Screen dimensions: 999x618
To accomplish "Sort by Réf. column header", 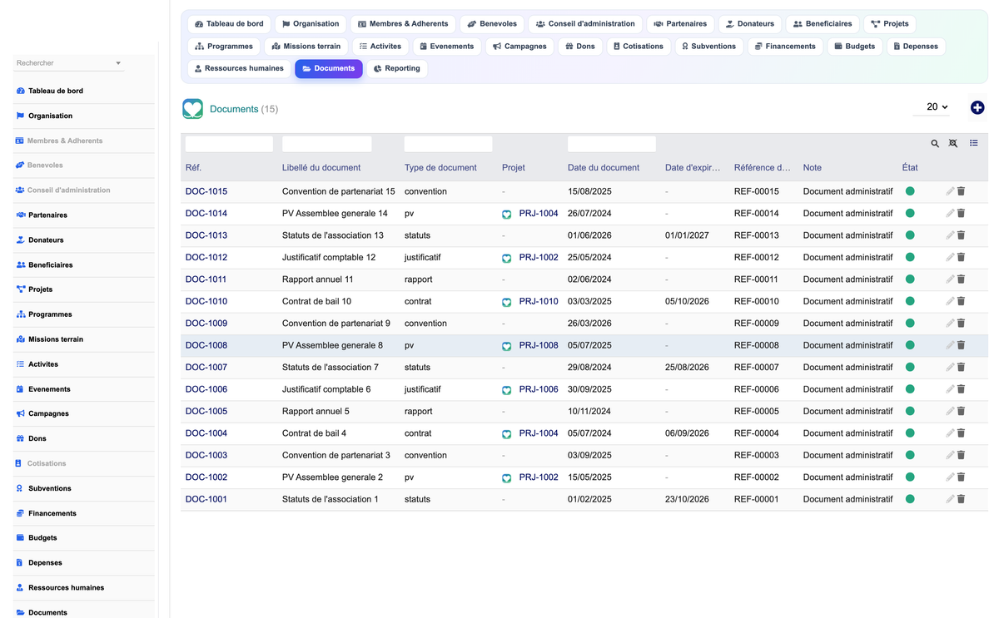I will click(x=193, y=168).
